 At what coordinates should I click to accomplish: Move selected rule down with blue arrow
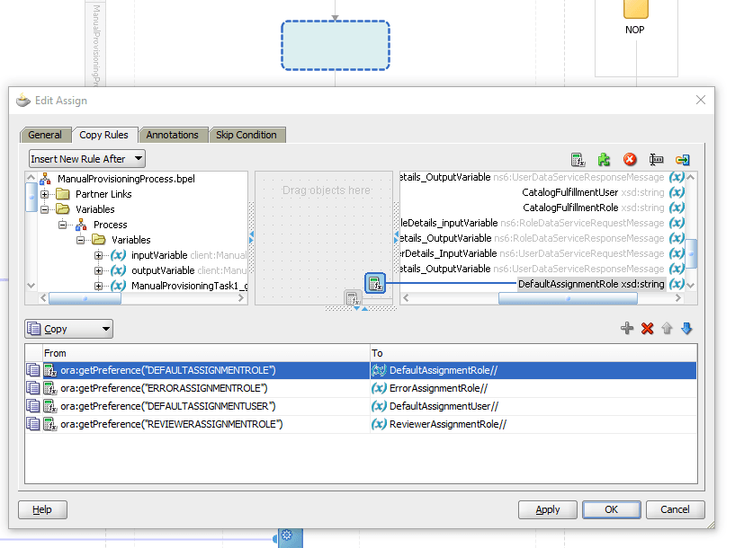(686, 329)
